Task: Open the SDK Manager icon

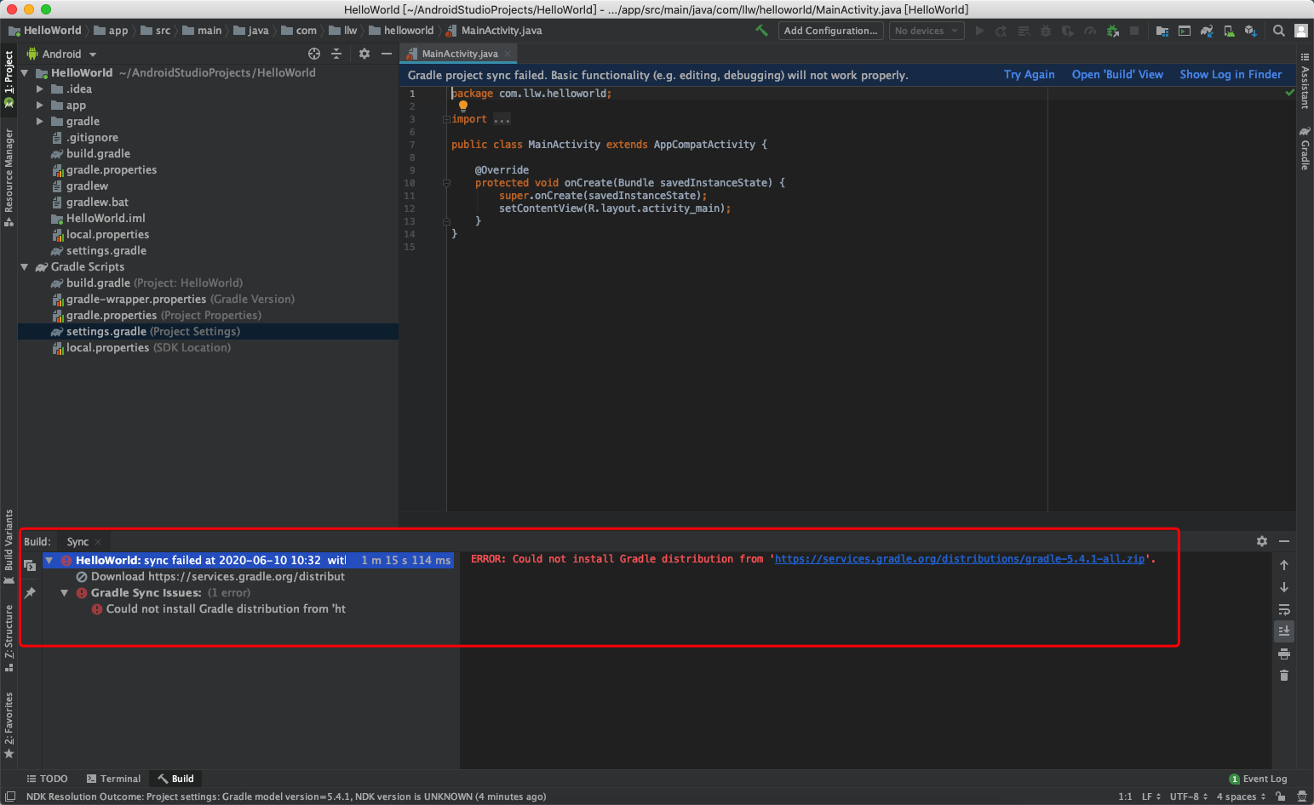Action: coord(1250,31)
